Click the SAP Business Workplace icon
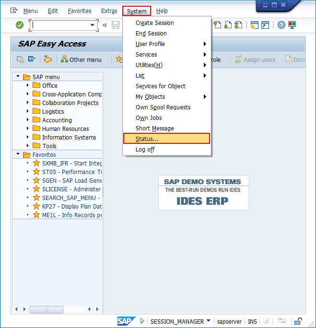 tap(47, 59)
